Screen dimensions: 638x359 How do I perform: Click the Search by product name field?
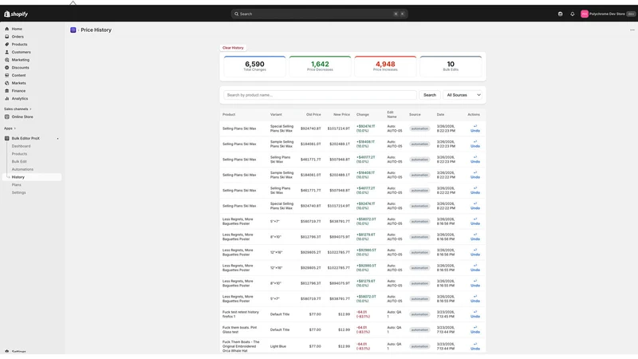coord(321,95)
